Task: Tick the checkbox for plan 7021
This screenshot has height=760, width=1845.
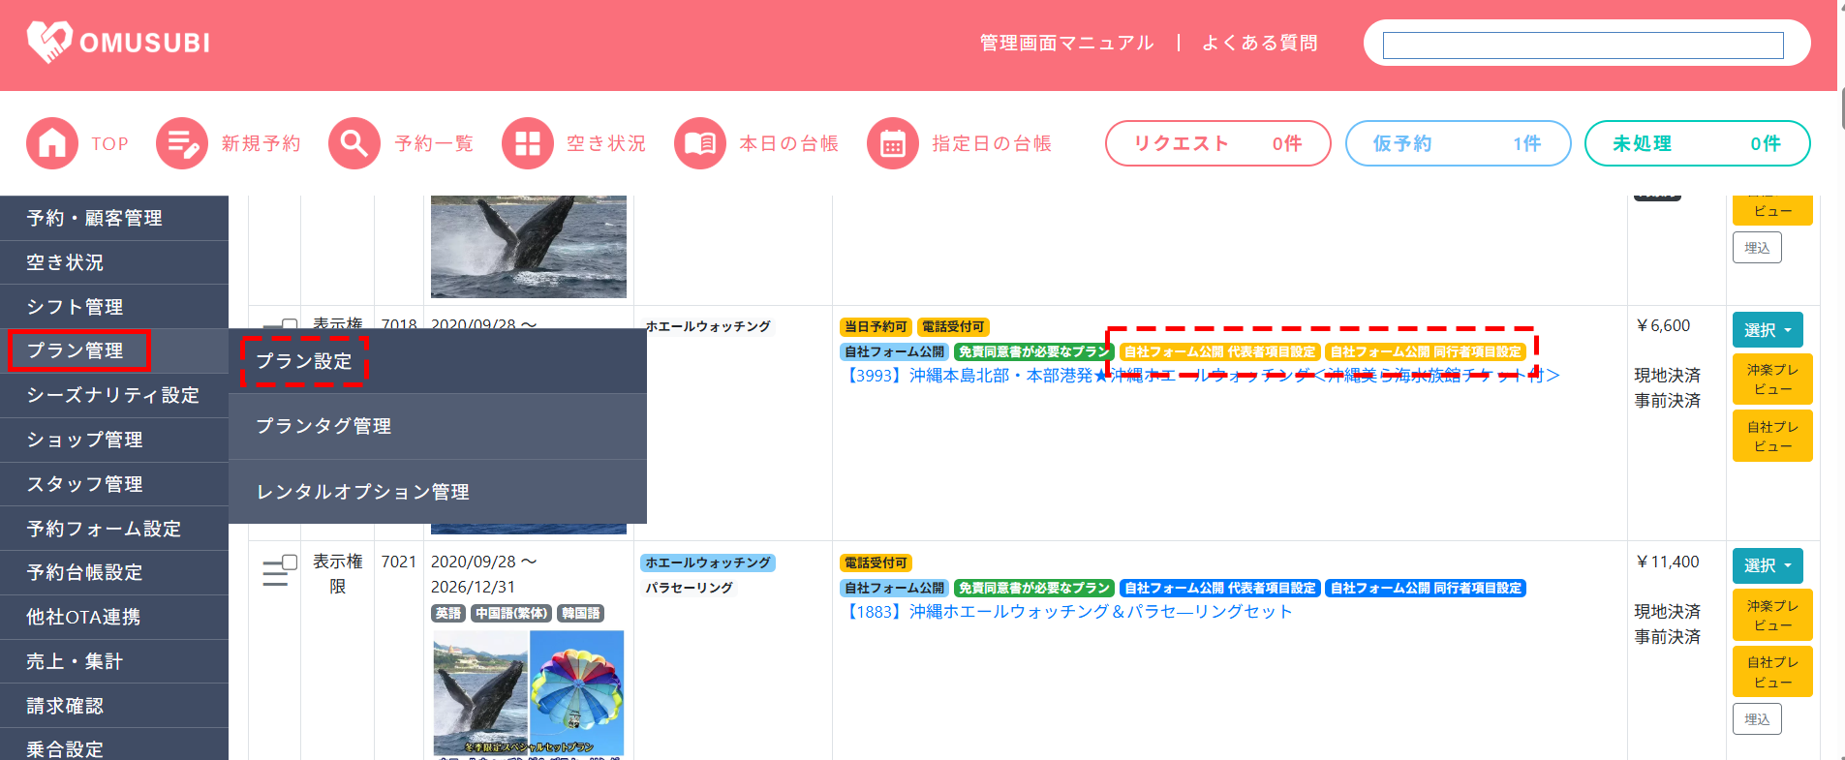Action: point(290,562)
